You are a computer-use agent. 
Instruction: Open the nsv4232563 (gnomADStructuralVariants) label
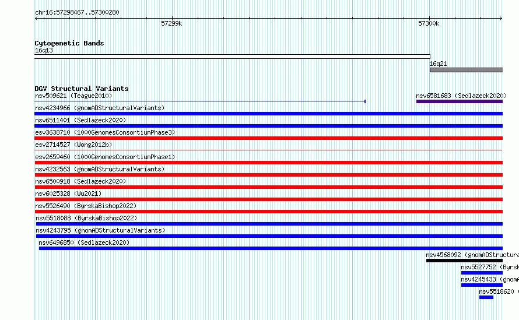coord(100,169)
